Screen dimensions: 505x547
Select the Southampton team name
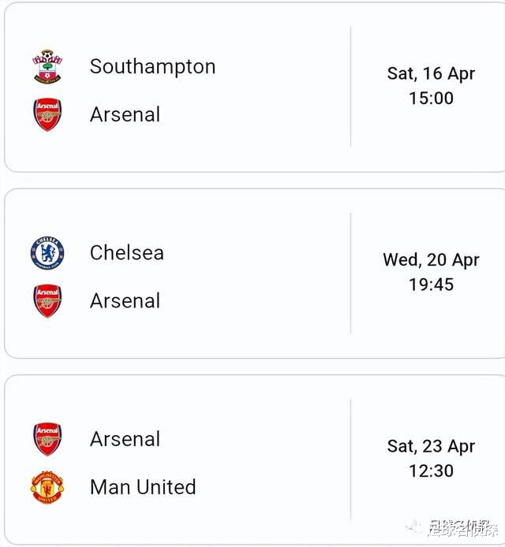152,67
